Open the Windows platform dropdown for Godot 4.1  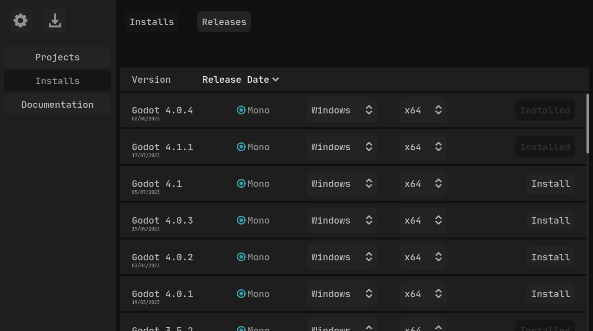click(342, 183)
